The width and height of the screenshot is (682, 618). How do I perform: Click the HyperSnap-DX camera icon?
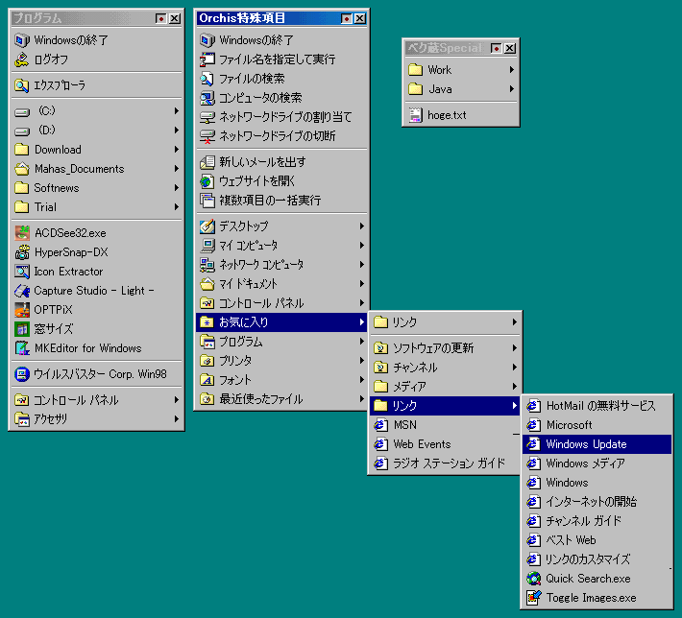click(x=22, y=252)
